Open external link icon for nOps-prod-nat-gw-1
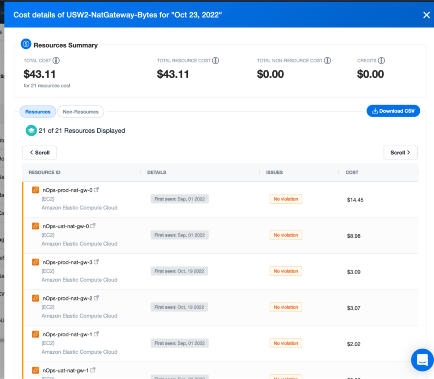The width and height of the screenshot is (434, 379). coord(96,334)
